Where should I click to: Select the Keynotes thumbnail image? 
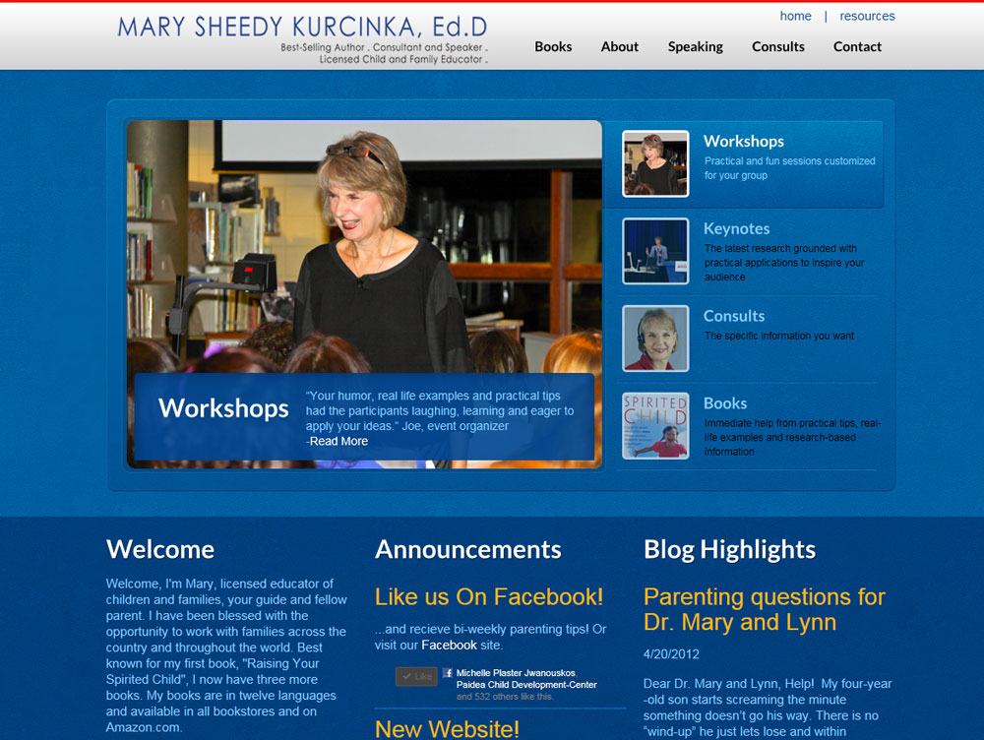[x=655, y=252]
